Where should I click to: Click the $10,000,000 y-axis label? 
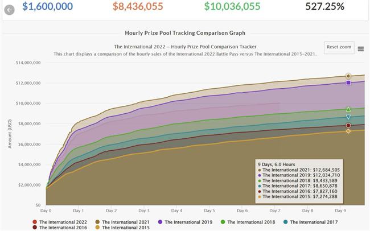28,104
